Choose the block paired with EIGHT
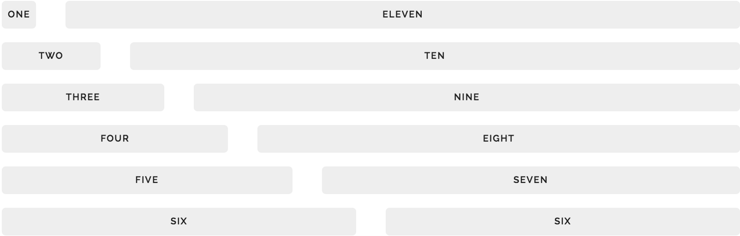The width and height of the screenshot is (740, 236). pyautogui.click(x=115, y=139)
